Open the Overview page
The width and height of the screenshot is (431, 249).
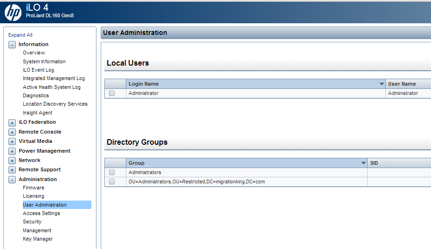click(x=34, y=53)
